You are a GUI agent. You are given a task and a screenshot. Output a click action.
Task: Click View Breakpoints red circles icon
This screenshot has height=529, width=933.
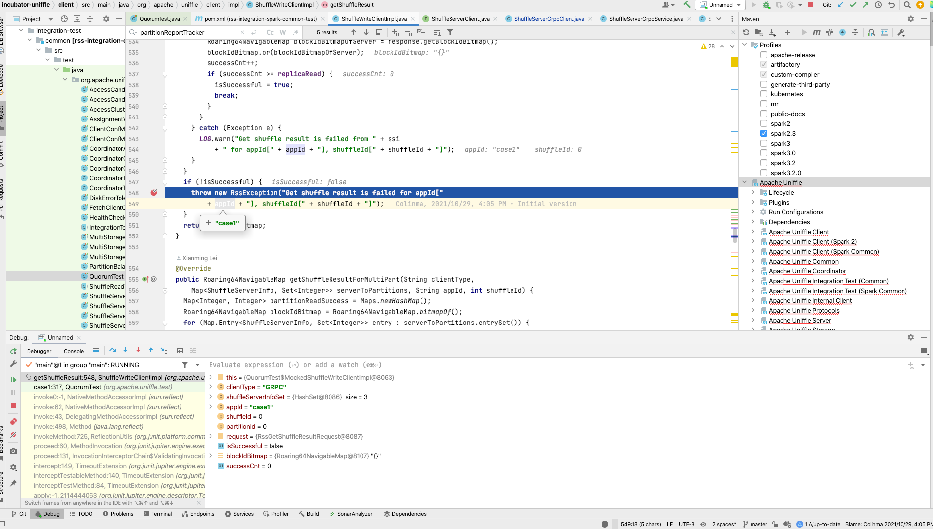click(13, 422)
